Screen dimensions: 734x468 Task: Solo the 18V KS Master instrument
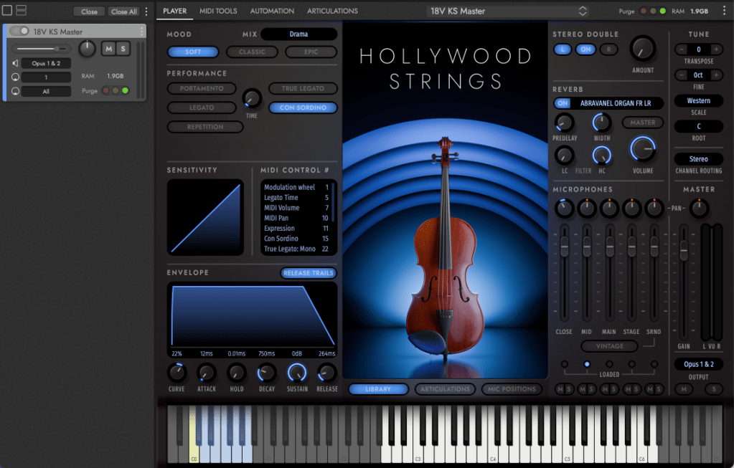click(123, 49)
